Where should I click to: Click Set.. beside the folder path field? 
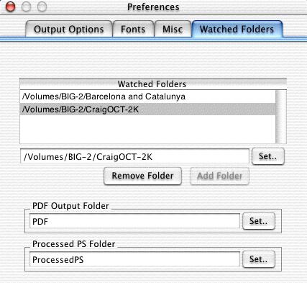(x=268, y=156)
